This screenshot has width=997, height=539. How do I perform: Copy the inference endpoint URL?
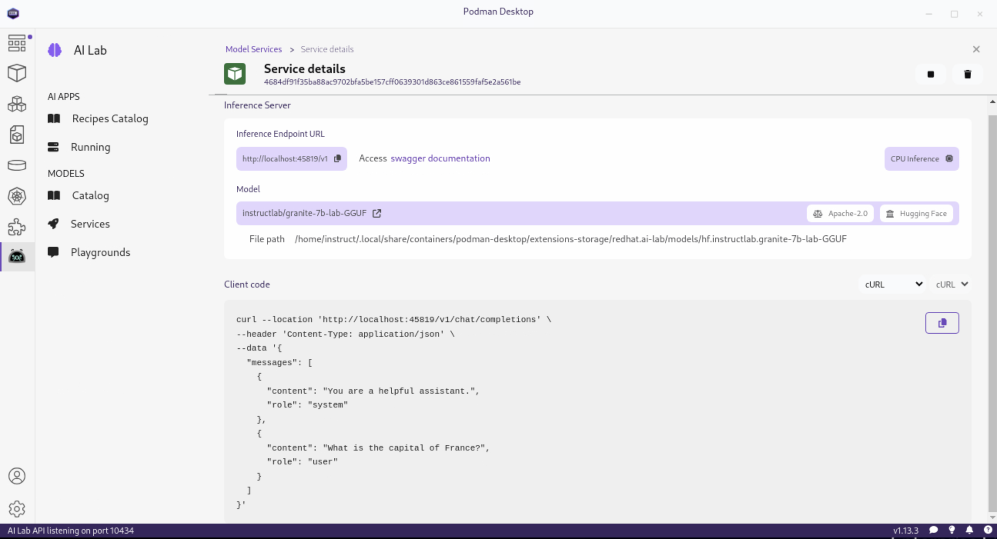tap(338, 158)
